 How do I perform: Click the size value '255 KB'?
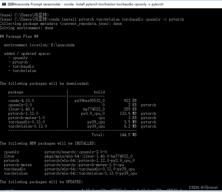(130, 109)
